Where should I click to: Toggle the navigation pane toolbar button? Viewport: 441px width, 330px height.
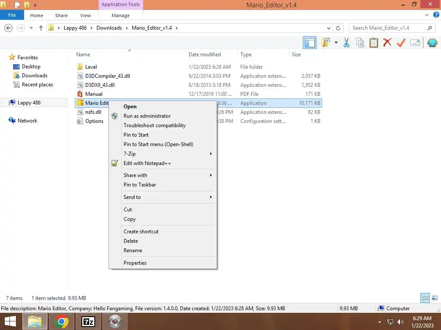pyautogui.click(x=310, y=43)
